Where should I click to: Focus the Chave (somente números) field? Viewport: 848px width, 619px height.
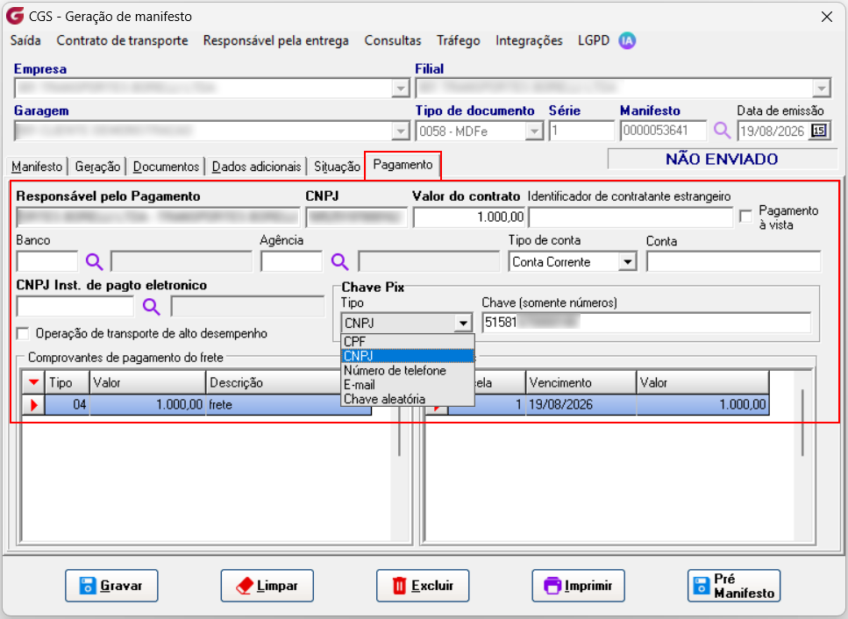tap(646, 323)
